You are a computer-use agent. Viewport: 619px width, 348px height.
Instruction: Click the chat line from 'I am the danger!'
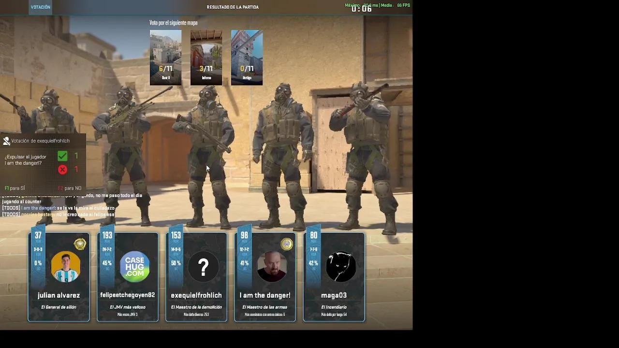click(x=59, y=208)
